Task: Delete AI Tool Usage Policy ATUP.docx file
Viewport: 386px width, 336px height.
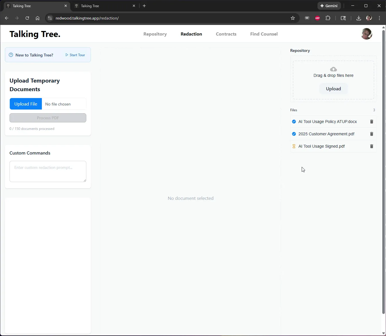Action: [371, 122]
